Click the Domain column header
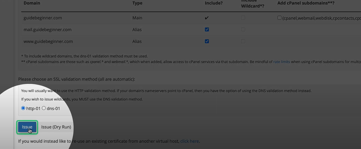 pos(32,3)
